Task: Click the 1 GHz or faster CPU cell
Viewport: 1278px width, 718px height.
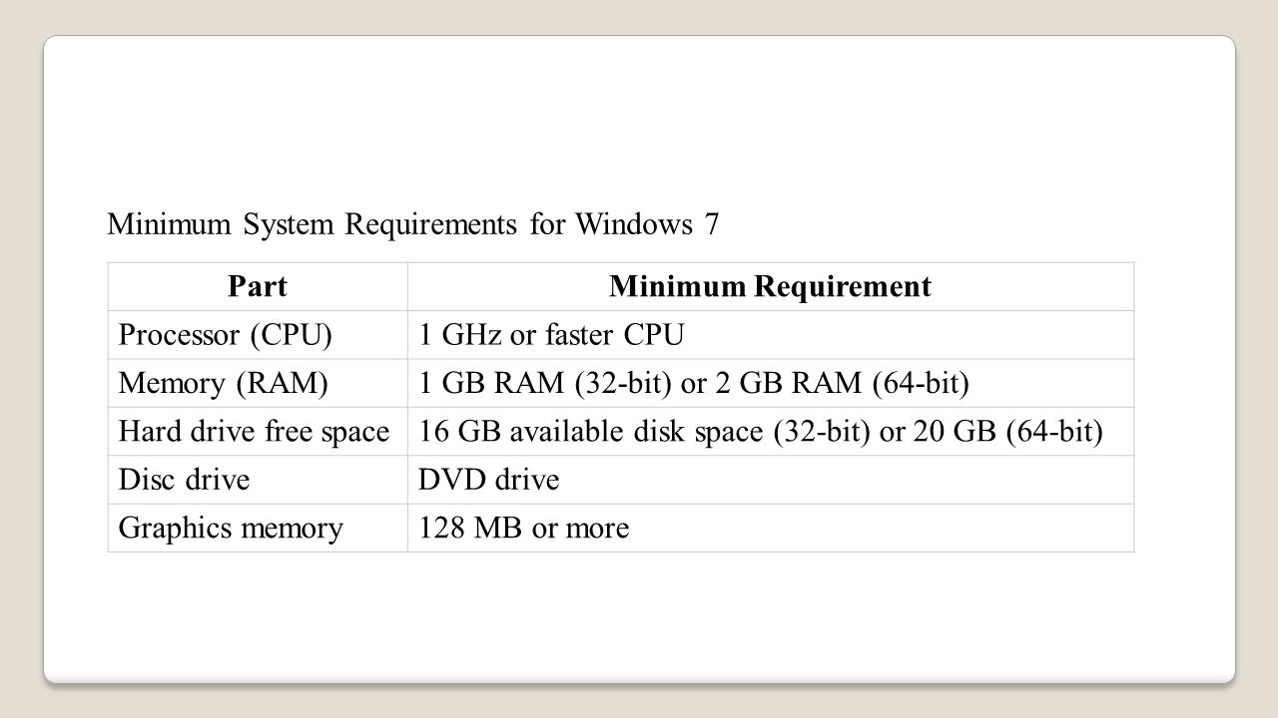Action: (771, 335)
